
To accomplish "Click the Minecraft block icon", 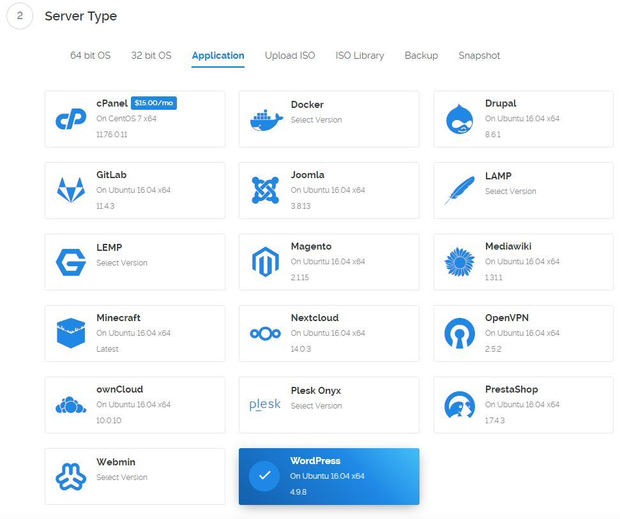I will coord(71,333).
